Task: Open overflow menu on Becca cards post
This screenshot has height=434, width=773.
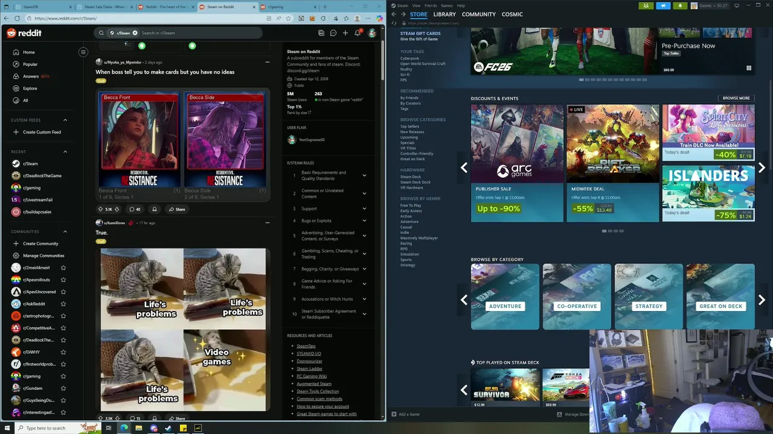Action: click(x=267, y=62)
